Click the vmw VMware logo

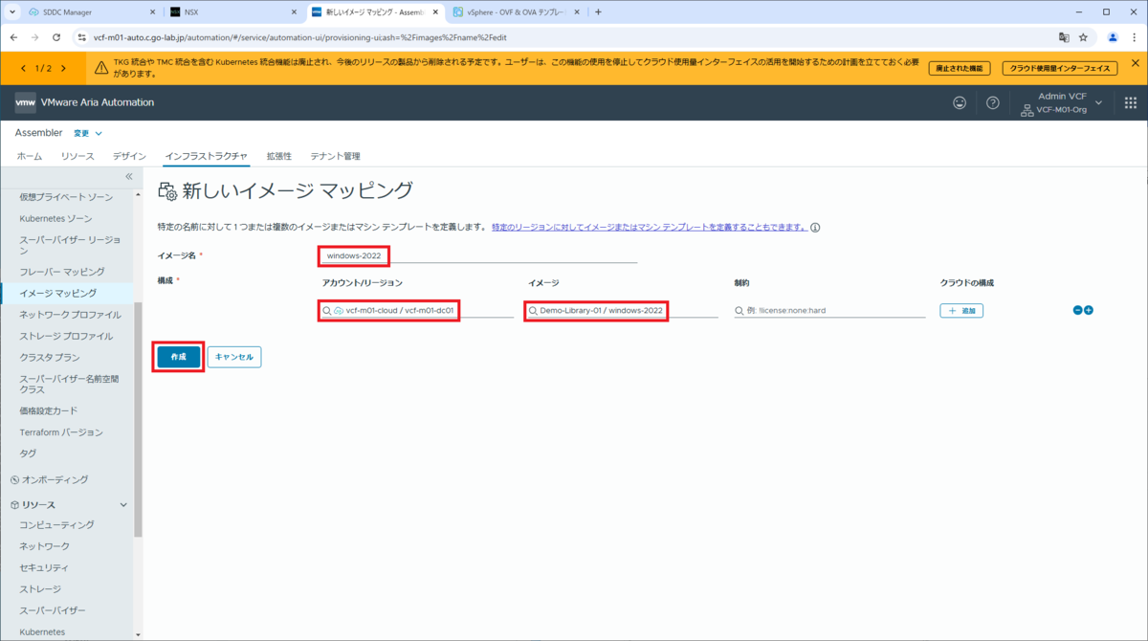(26, 102)
